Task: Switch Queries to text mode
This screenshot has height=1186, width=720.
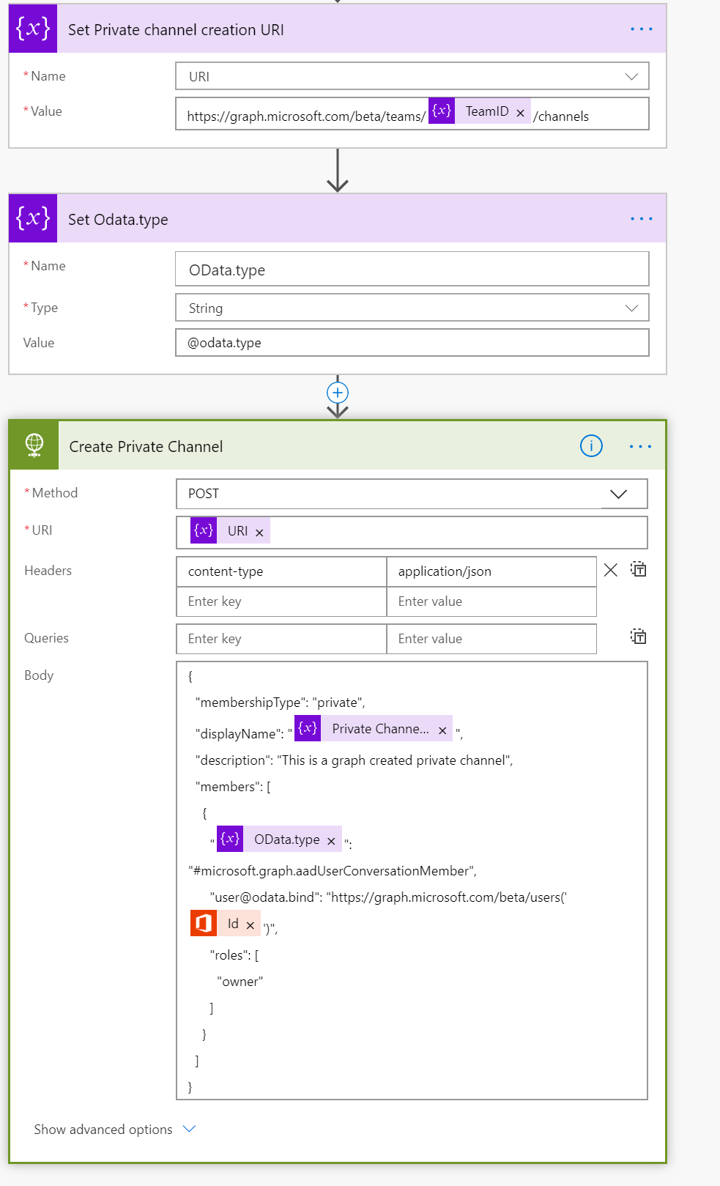Action: pos(639,637)
